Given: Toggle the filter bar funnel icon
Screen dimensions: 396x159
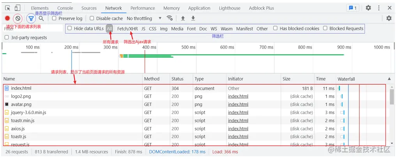Looking at the screenshot, I should (31, 18).
